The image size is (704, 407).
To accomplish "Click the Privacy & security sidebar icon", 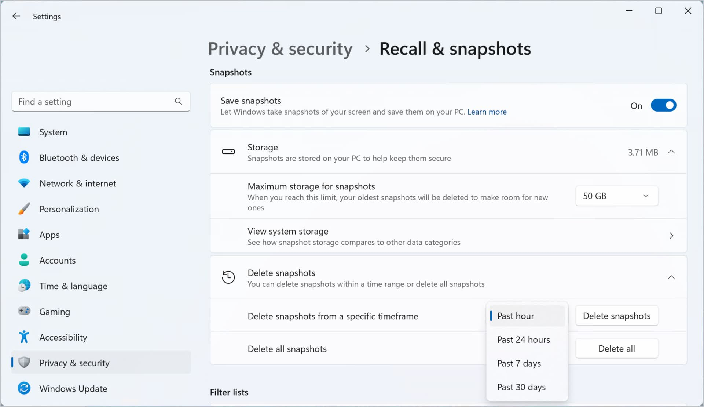I will click(x=24, y=363).
